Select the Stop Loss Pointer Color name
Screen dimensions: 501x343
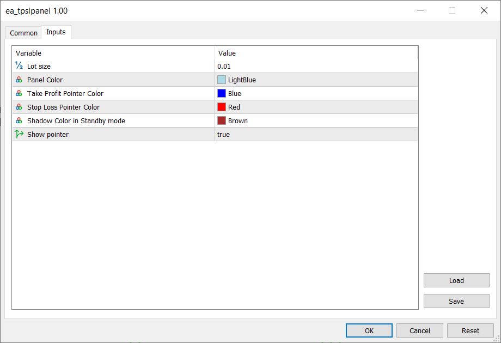63,107
